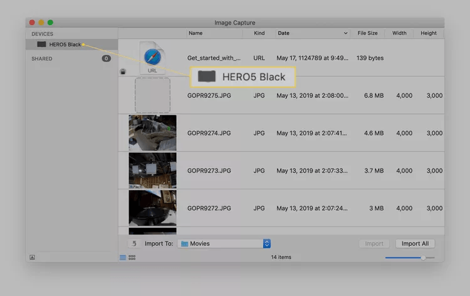Click the rotate icon left of Import To
Viewport: 470px width, 296px height.
click(134, 243)
